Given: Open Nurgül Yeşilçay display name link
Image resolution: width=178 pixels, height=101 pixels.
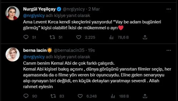Looking at the screenshot, I should (39, 9).
